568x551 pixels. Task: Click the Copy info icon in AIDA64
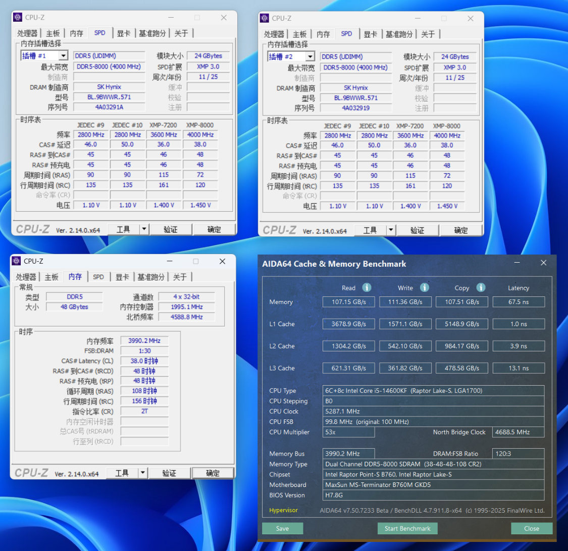coord(481,288)
